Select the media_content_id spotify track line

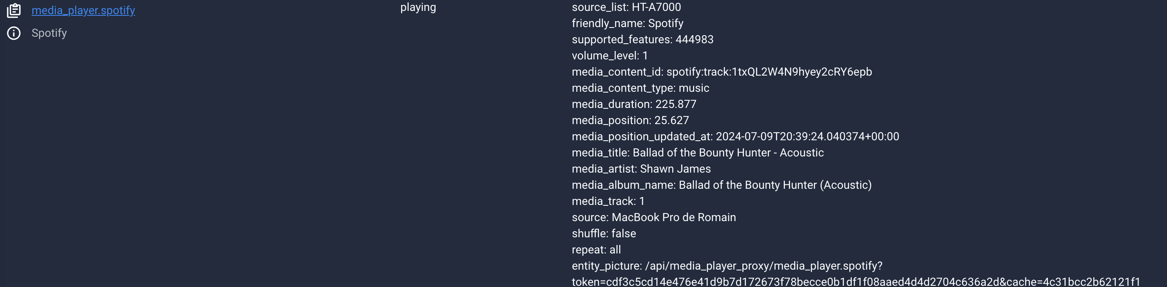[x=722, y=72]
